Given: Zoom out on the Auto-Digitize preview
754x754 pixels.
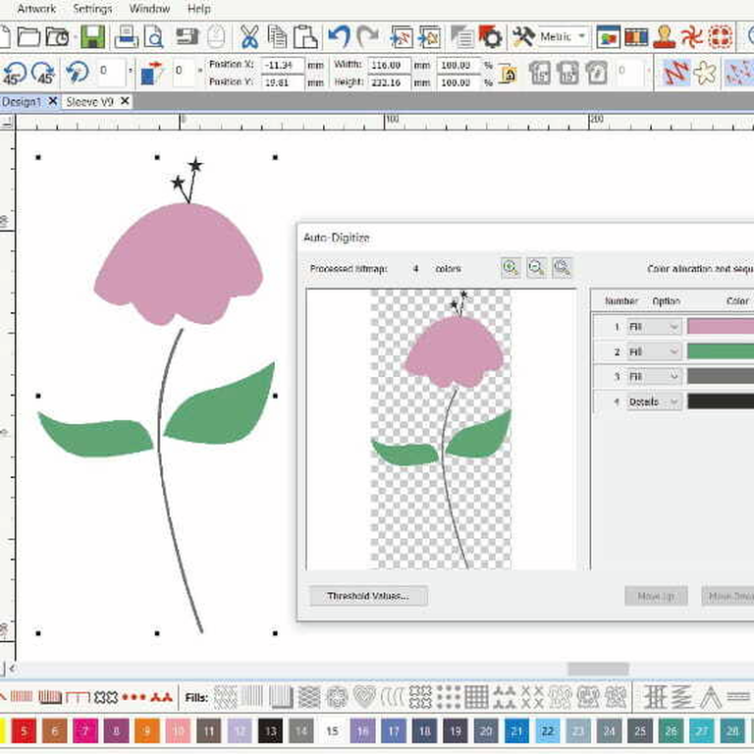Looking at the screenshot, I should pos(536,268).
